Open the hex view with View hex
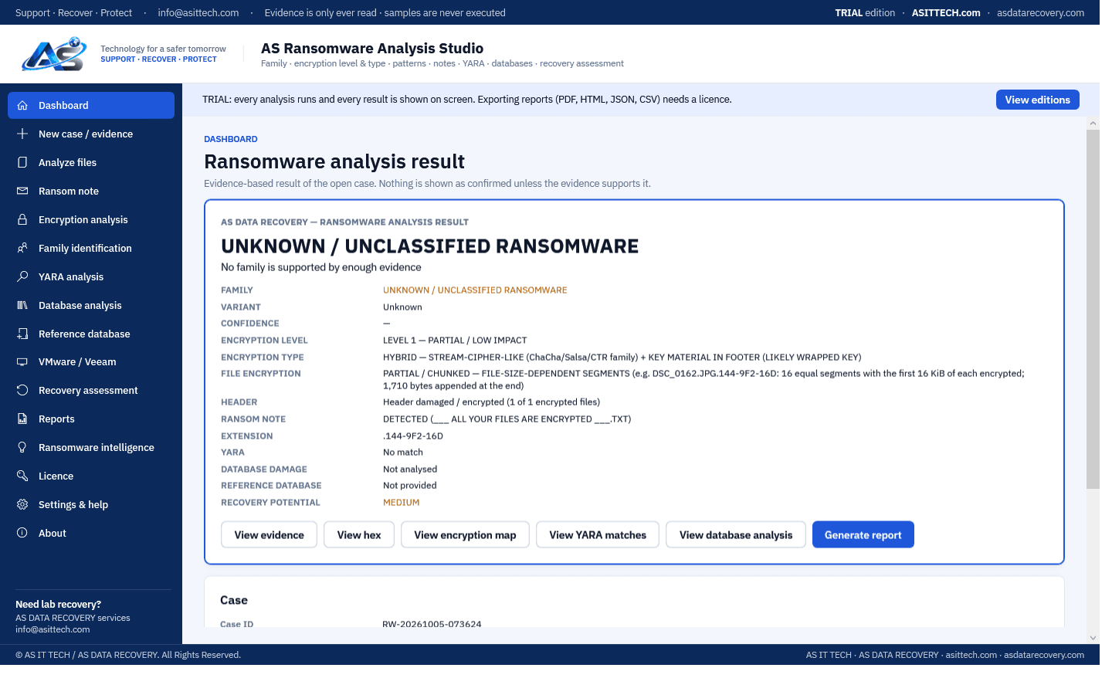This screenshot has width=1112, height=695. pyautogui.click(x=359, y=535)
